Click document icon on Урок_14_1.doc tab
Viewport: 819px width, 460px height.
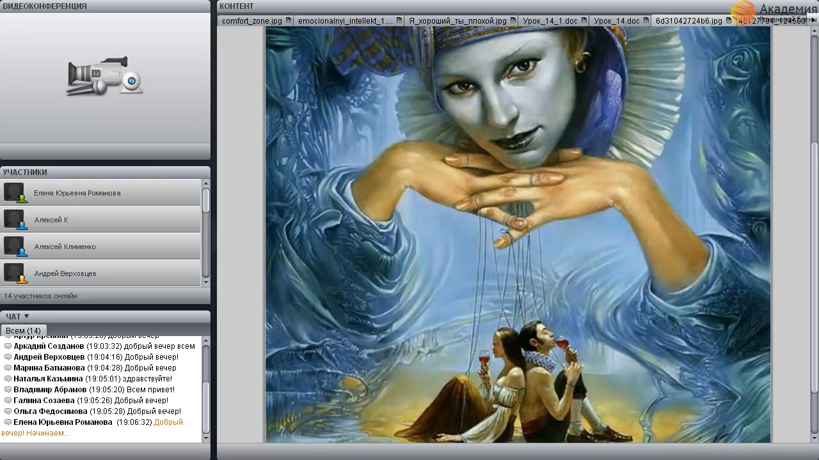[584, 21]
